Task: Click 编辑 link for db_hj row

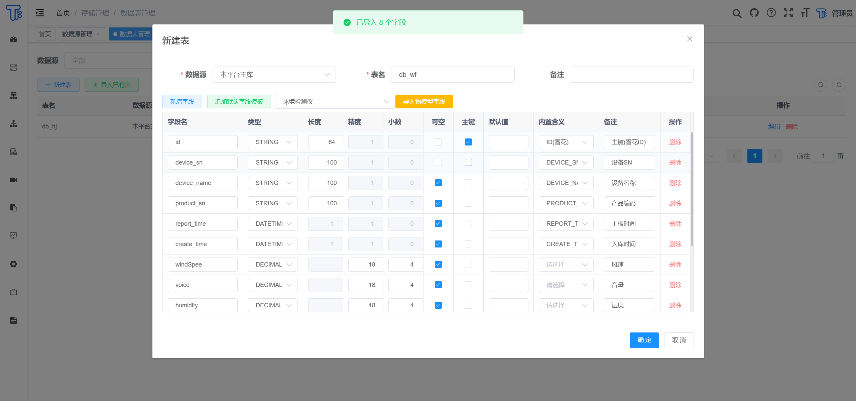Action: [774, 126]
